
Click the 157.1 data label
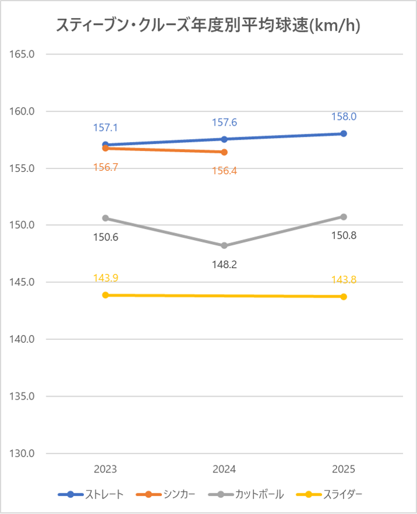tap(106, 128)
